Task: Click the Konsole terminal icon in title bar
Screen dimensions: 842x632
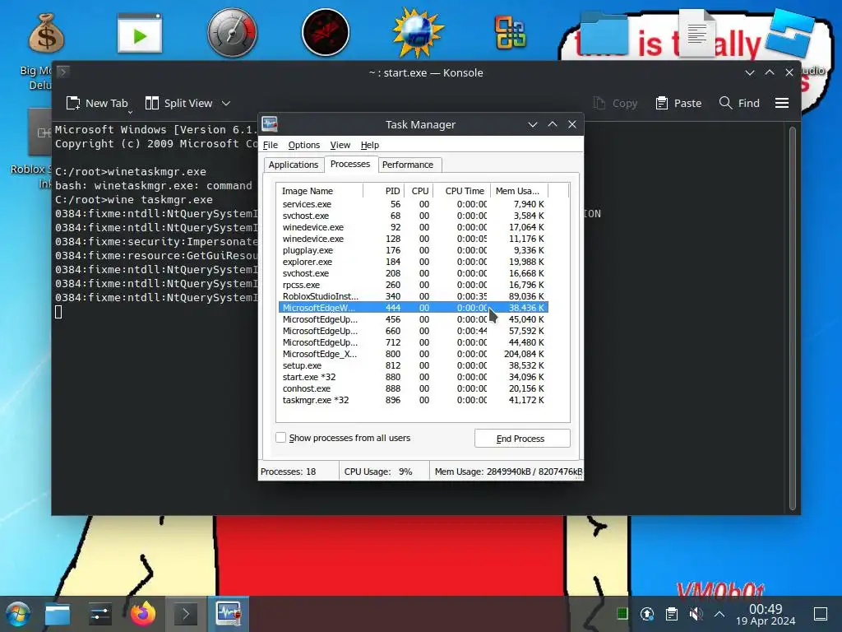Action: tap(62, 72)
